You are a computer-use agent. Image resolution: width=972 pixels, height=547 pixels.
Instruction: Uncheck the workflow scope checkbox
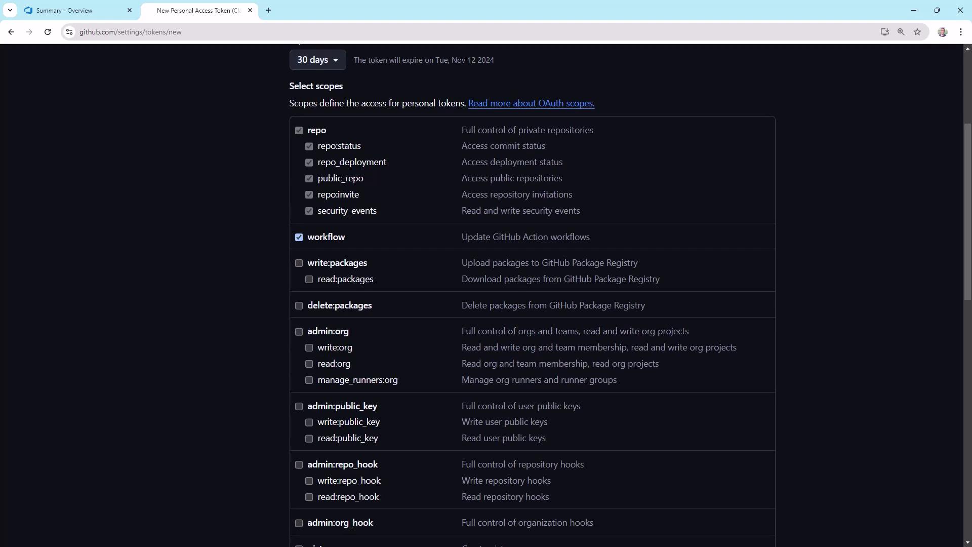coord(299,237)
